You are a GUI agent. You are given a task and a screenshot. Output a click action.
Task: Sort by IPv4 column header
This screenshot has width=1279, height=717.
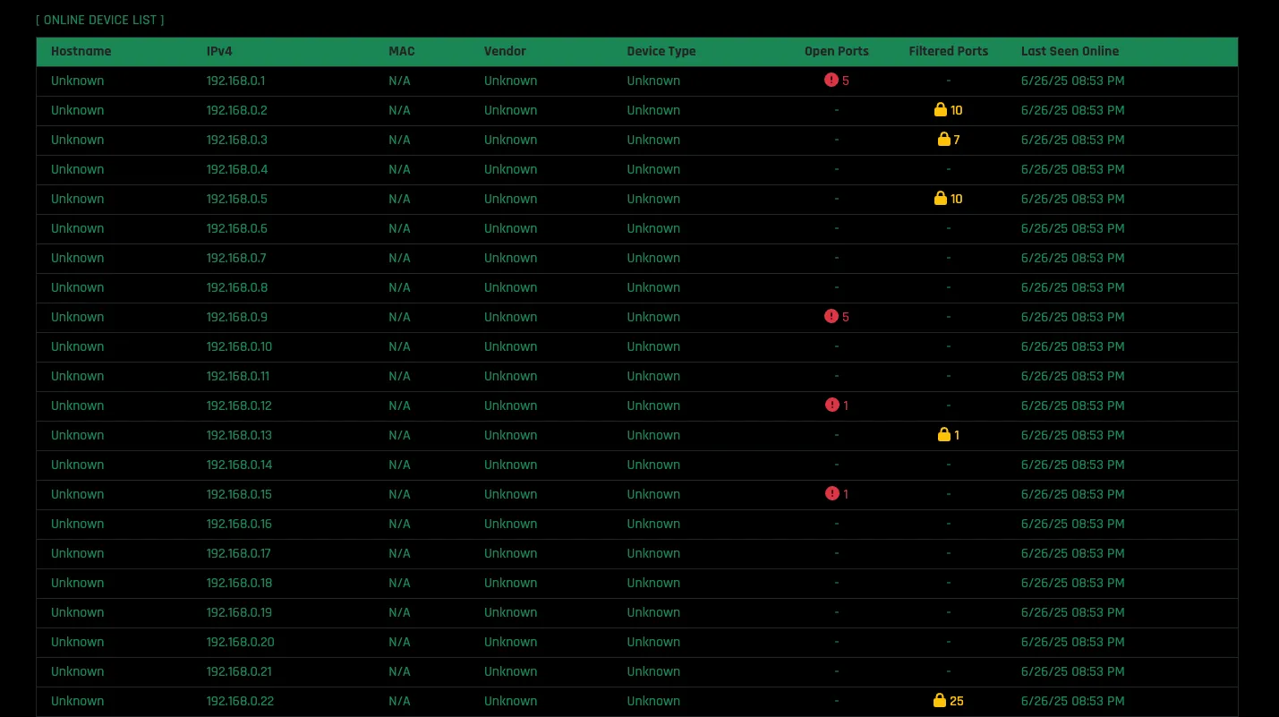click(x=219, y=51)
